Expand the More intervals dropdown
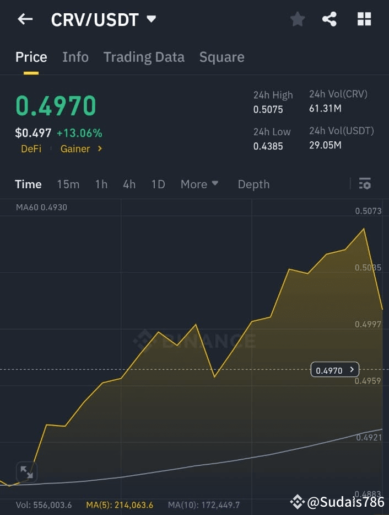Image resolution: width=389 pixels, height=515 pixels. point(199,184)
